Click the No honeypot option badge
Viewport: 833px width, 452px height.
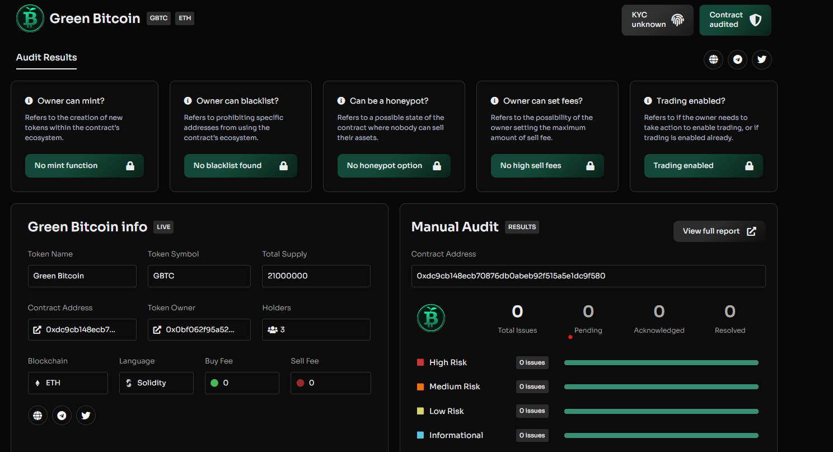[394, 166]
